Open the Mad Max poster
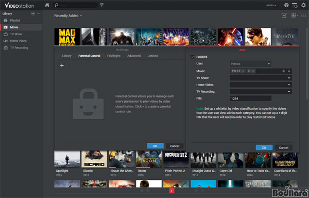 67,37
